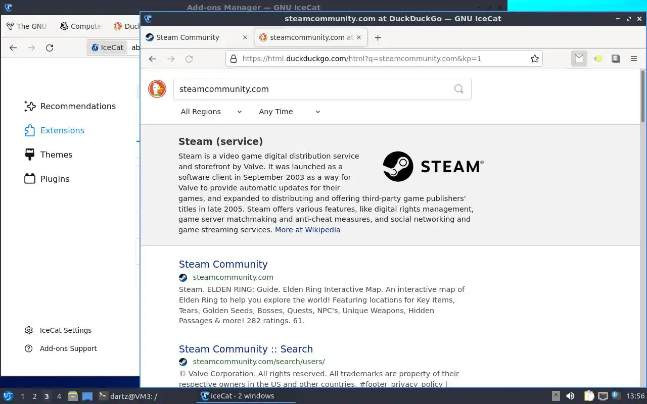This screenshot has width=647, height=404.
Task: Click Steam favicon beside the steamcommunity.com result
Action: coord(183,277)
